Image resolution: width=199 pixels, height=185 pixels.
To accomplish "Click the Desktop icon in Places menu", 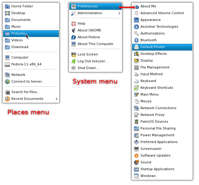I will pos(7,13).
